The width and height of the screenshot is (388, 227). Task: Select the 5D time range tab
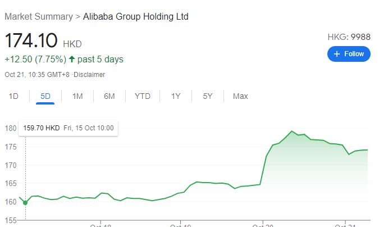pos(45,96)
